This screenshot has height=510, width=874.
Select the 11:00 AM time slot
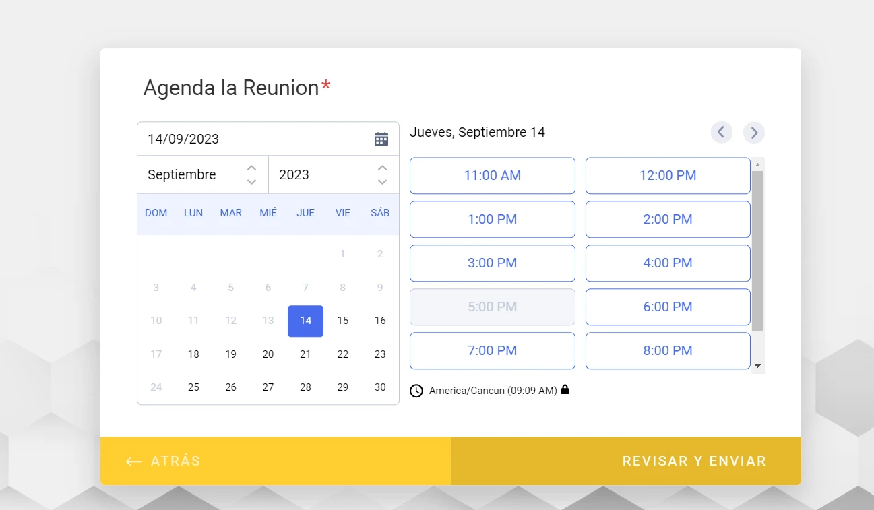(492, 175)
